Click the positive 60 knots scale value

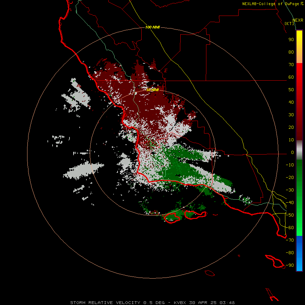coord(291,77)
